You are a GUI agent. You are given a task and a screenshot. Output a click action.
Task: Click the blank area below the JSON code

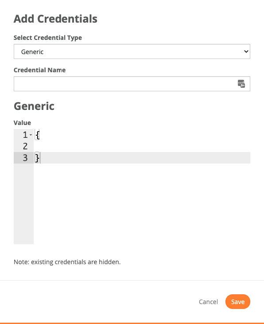pyautogui.click(x=142, y=204)
